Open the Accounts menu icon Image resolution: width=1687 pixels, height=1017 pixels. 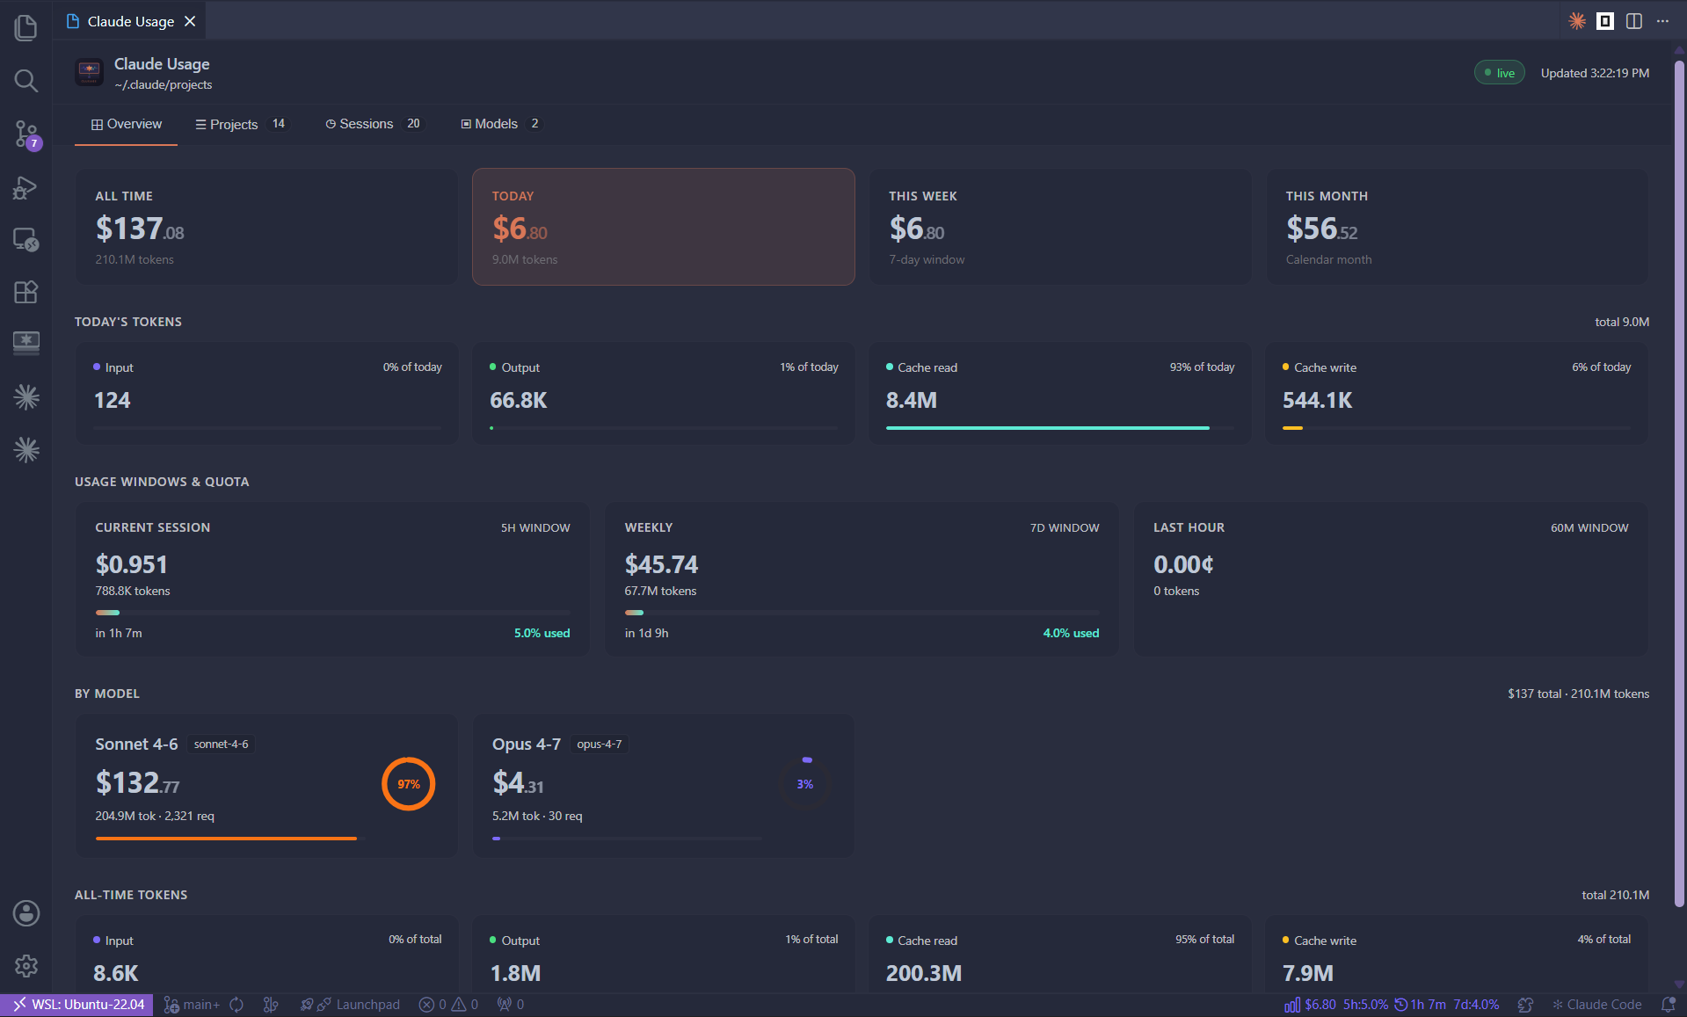[26, 913]
